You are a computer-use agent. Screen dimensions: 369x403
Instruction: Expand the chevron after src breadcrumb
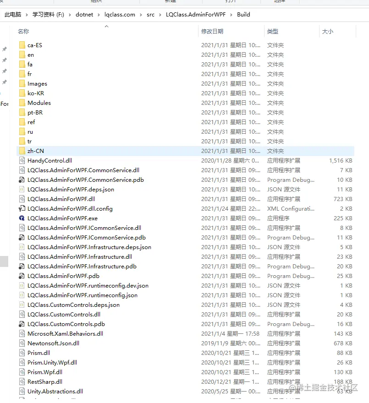pyautogui.click(x=160, y=15)
